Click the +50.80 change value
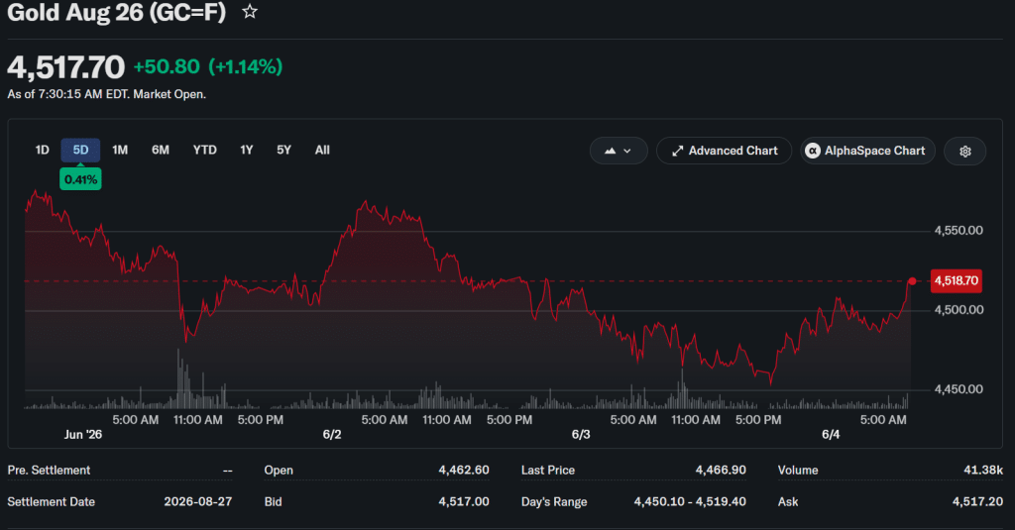1015x530 pixels. [x=167, y=66]
